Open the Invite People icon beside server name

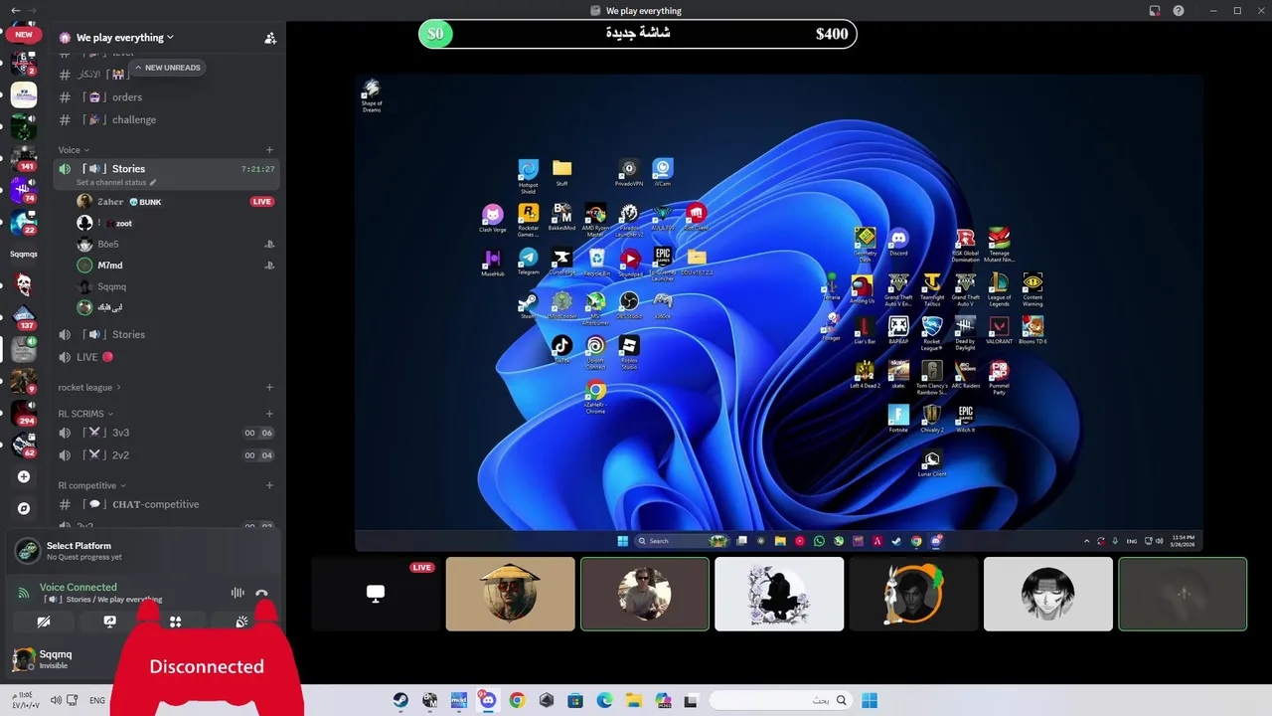coord(270,38)
